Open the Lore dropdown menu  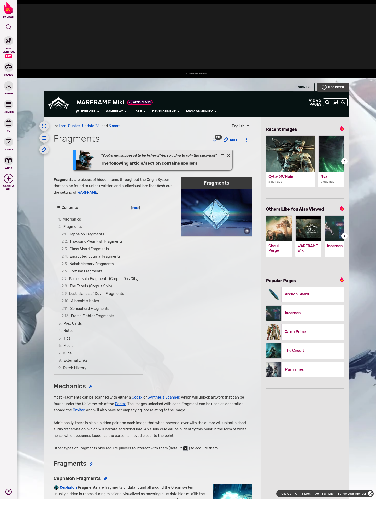139,111
